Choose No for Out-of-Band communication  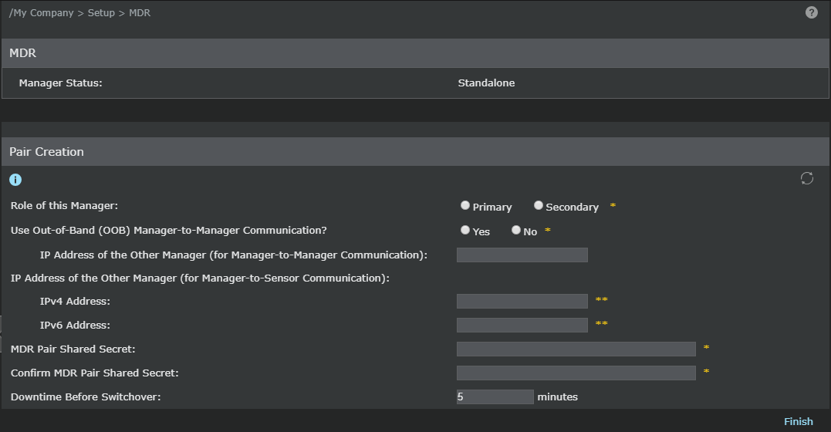click(x=515, y=230)
